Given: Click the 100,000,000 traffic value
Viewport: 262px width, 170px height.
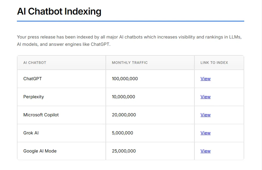Looking at the screenshot, I should [125, 79].
